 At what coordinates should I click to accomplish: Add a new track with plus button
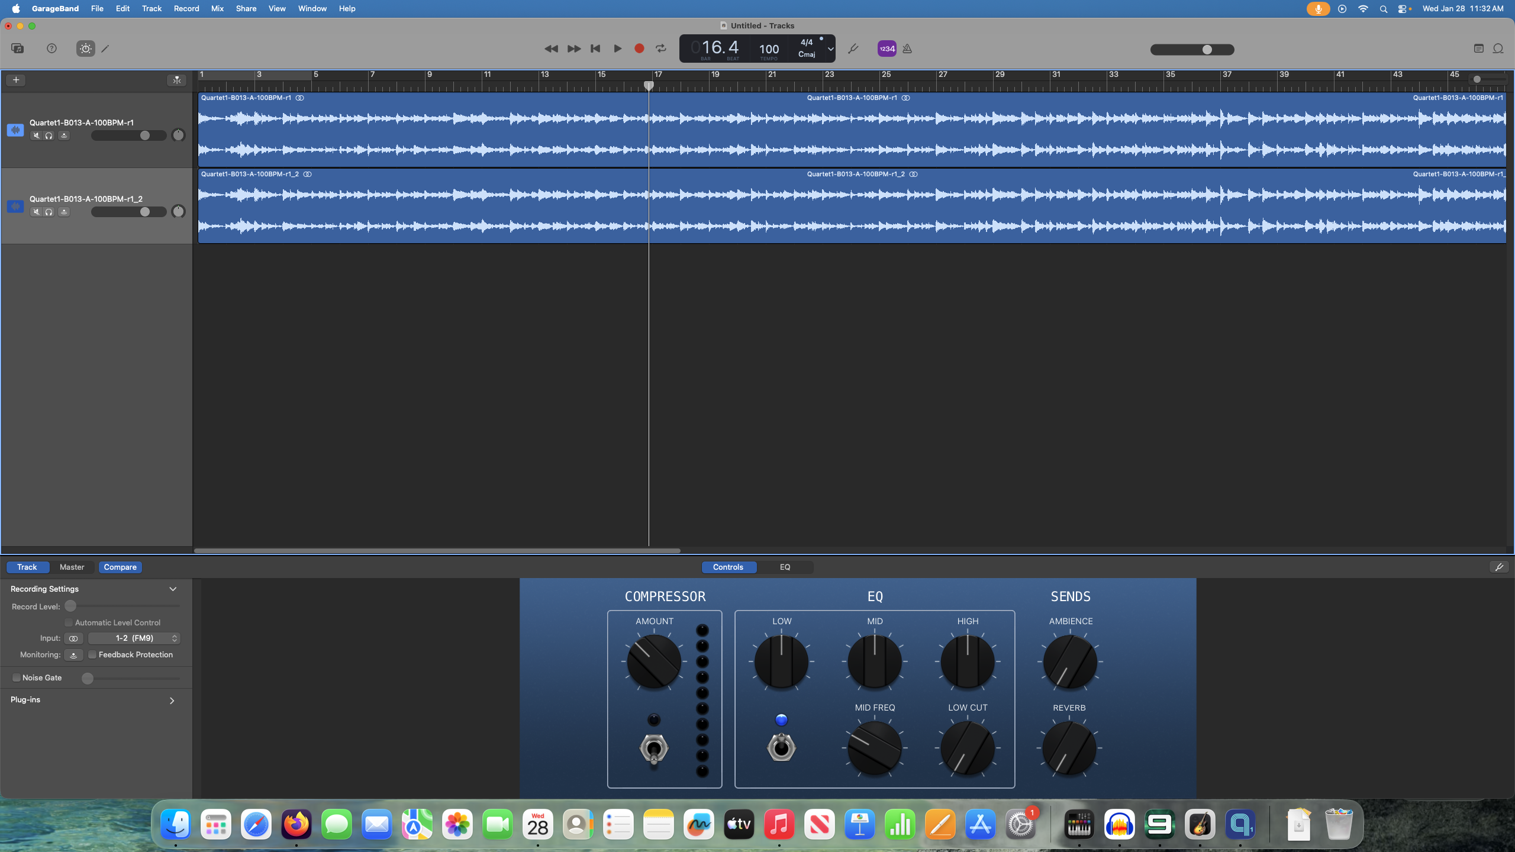click(x=16, y=80)
